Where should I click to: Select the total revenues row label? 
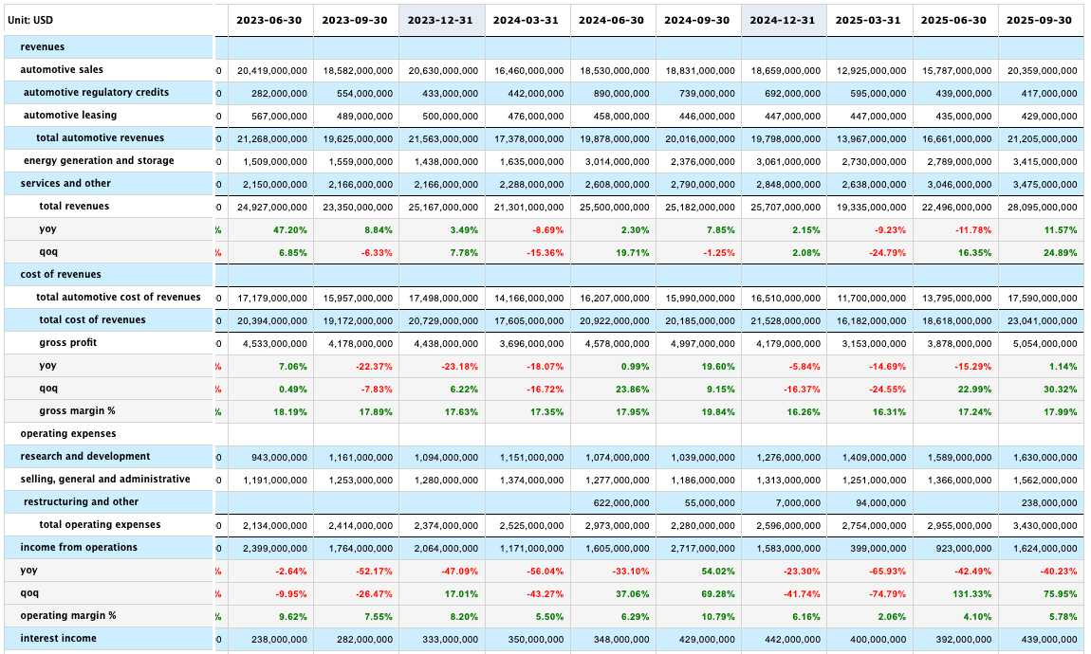(76, 206)
